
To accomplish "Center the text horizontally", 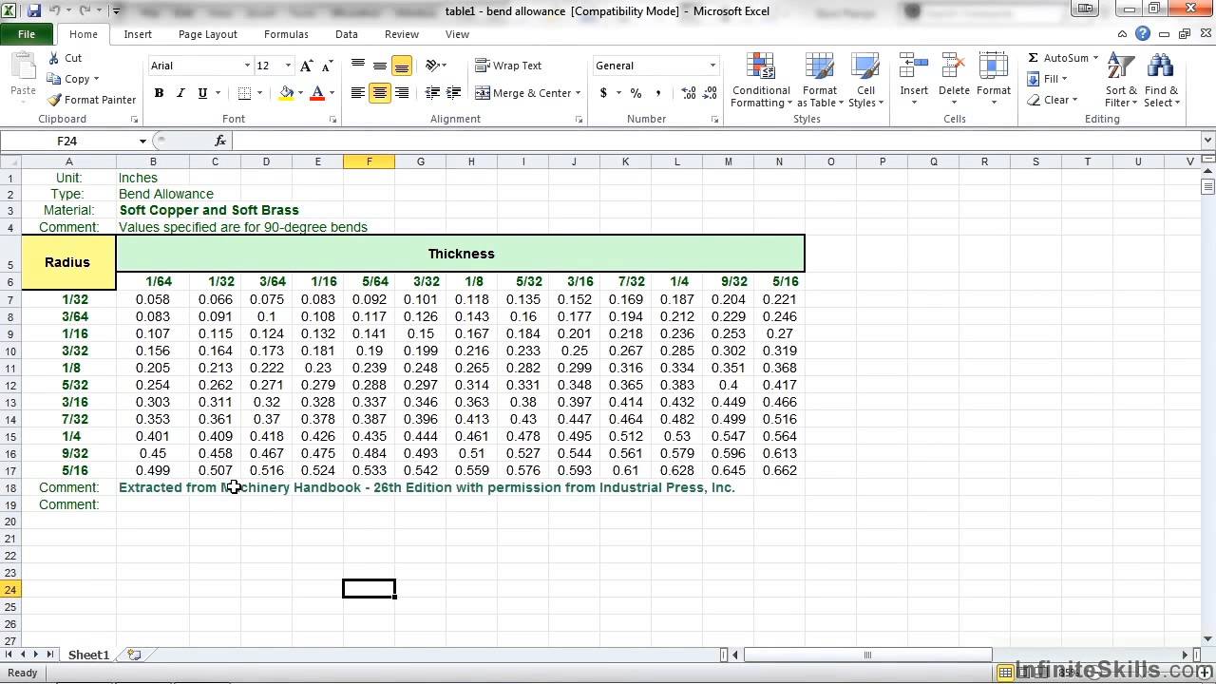I will [x=380, y=93].
